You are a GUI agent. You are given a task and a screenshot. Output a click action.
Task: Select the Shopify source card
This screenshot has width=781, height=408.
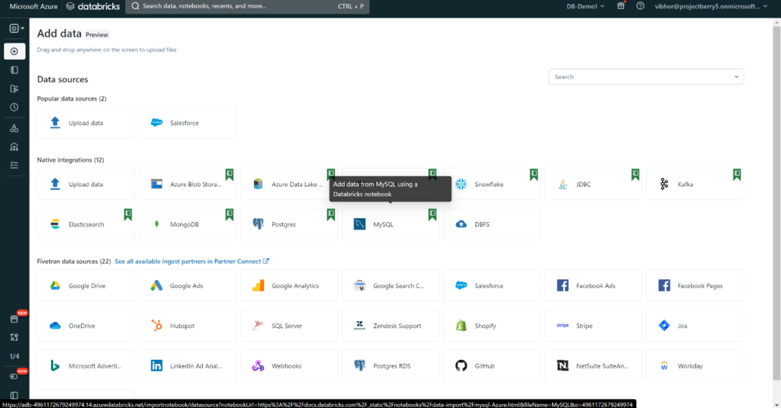click(x=492, y=326)
